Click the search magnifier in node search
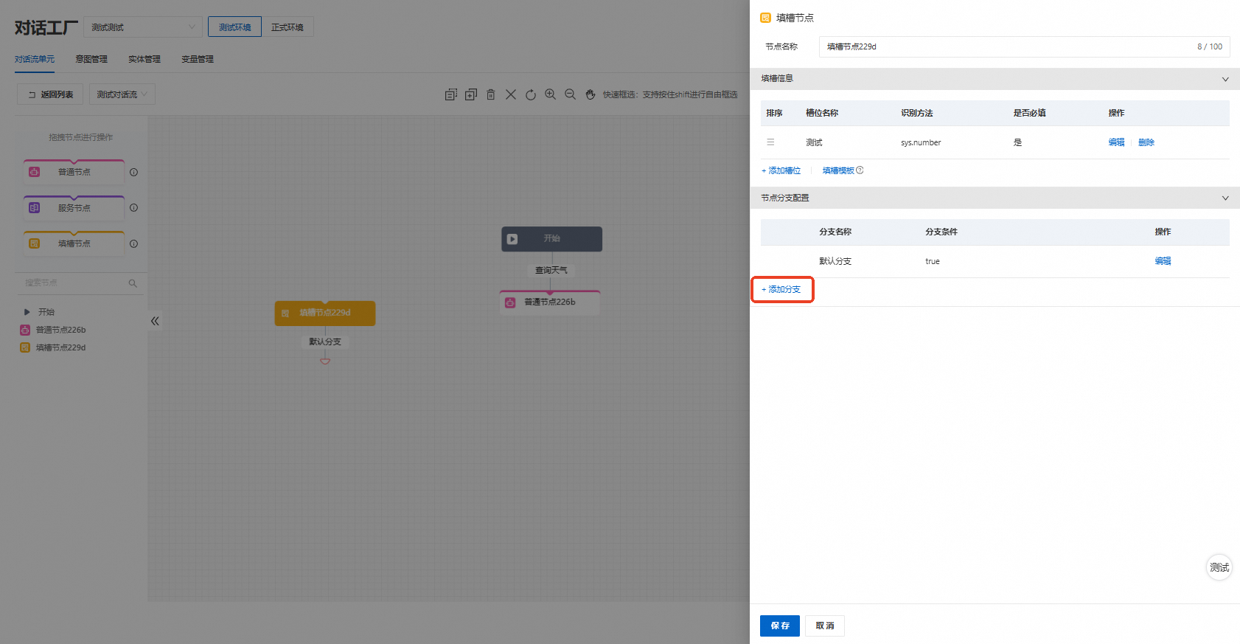 point(133,283)
